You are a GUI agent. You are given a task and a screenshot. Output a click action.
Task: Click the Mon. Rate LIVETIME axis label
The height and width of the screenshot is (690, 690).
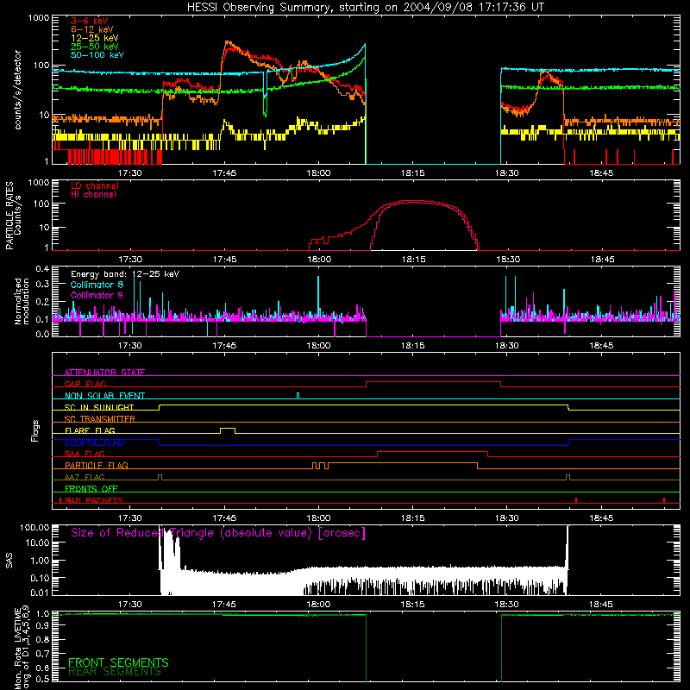(x=22, y=648)
